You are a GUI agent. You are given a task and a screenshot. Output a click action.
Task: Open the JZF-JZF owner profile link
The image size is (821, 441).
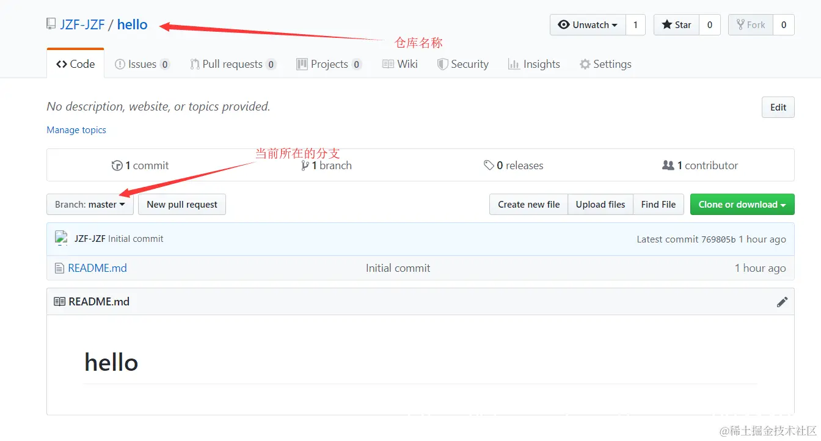point(82,24)
